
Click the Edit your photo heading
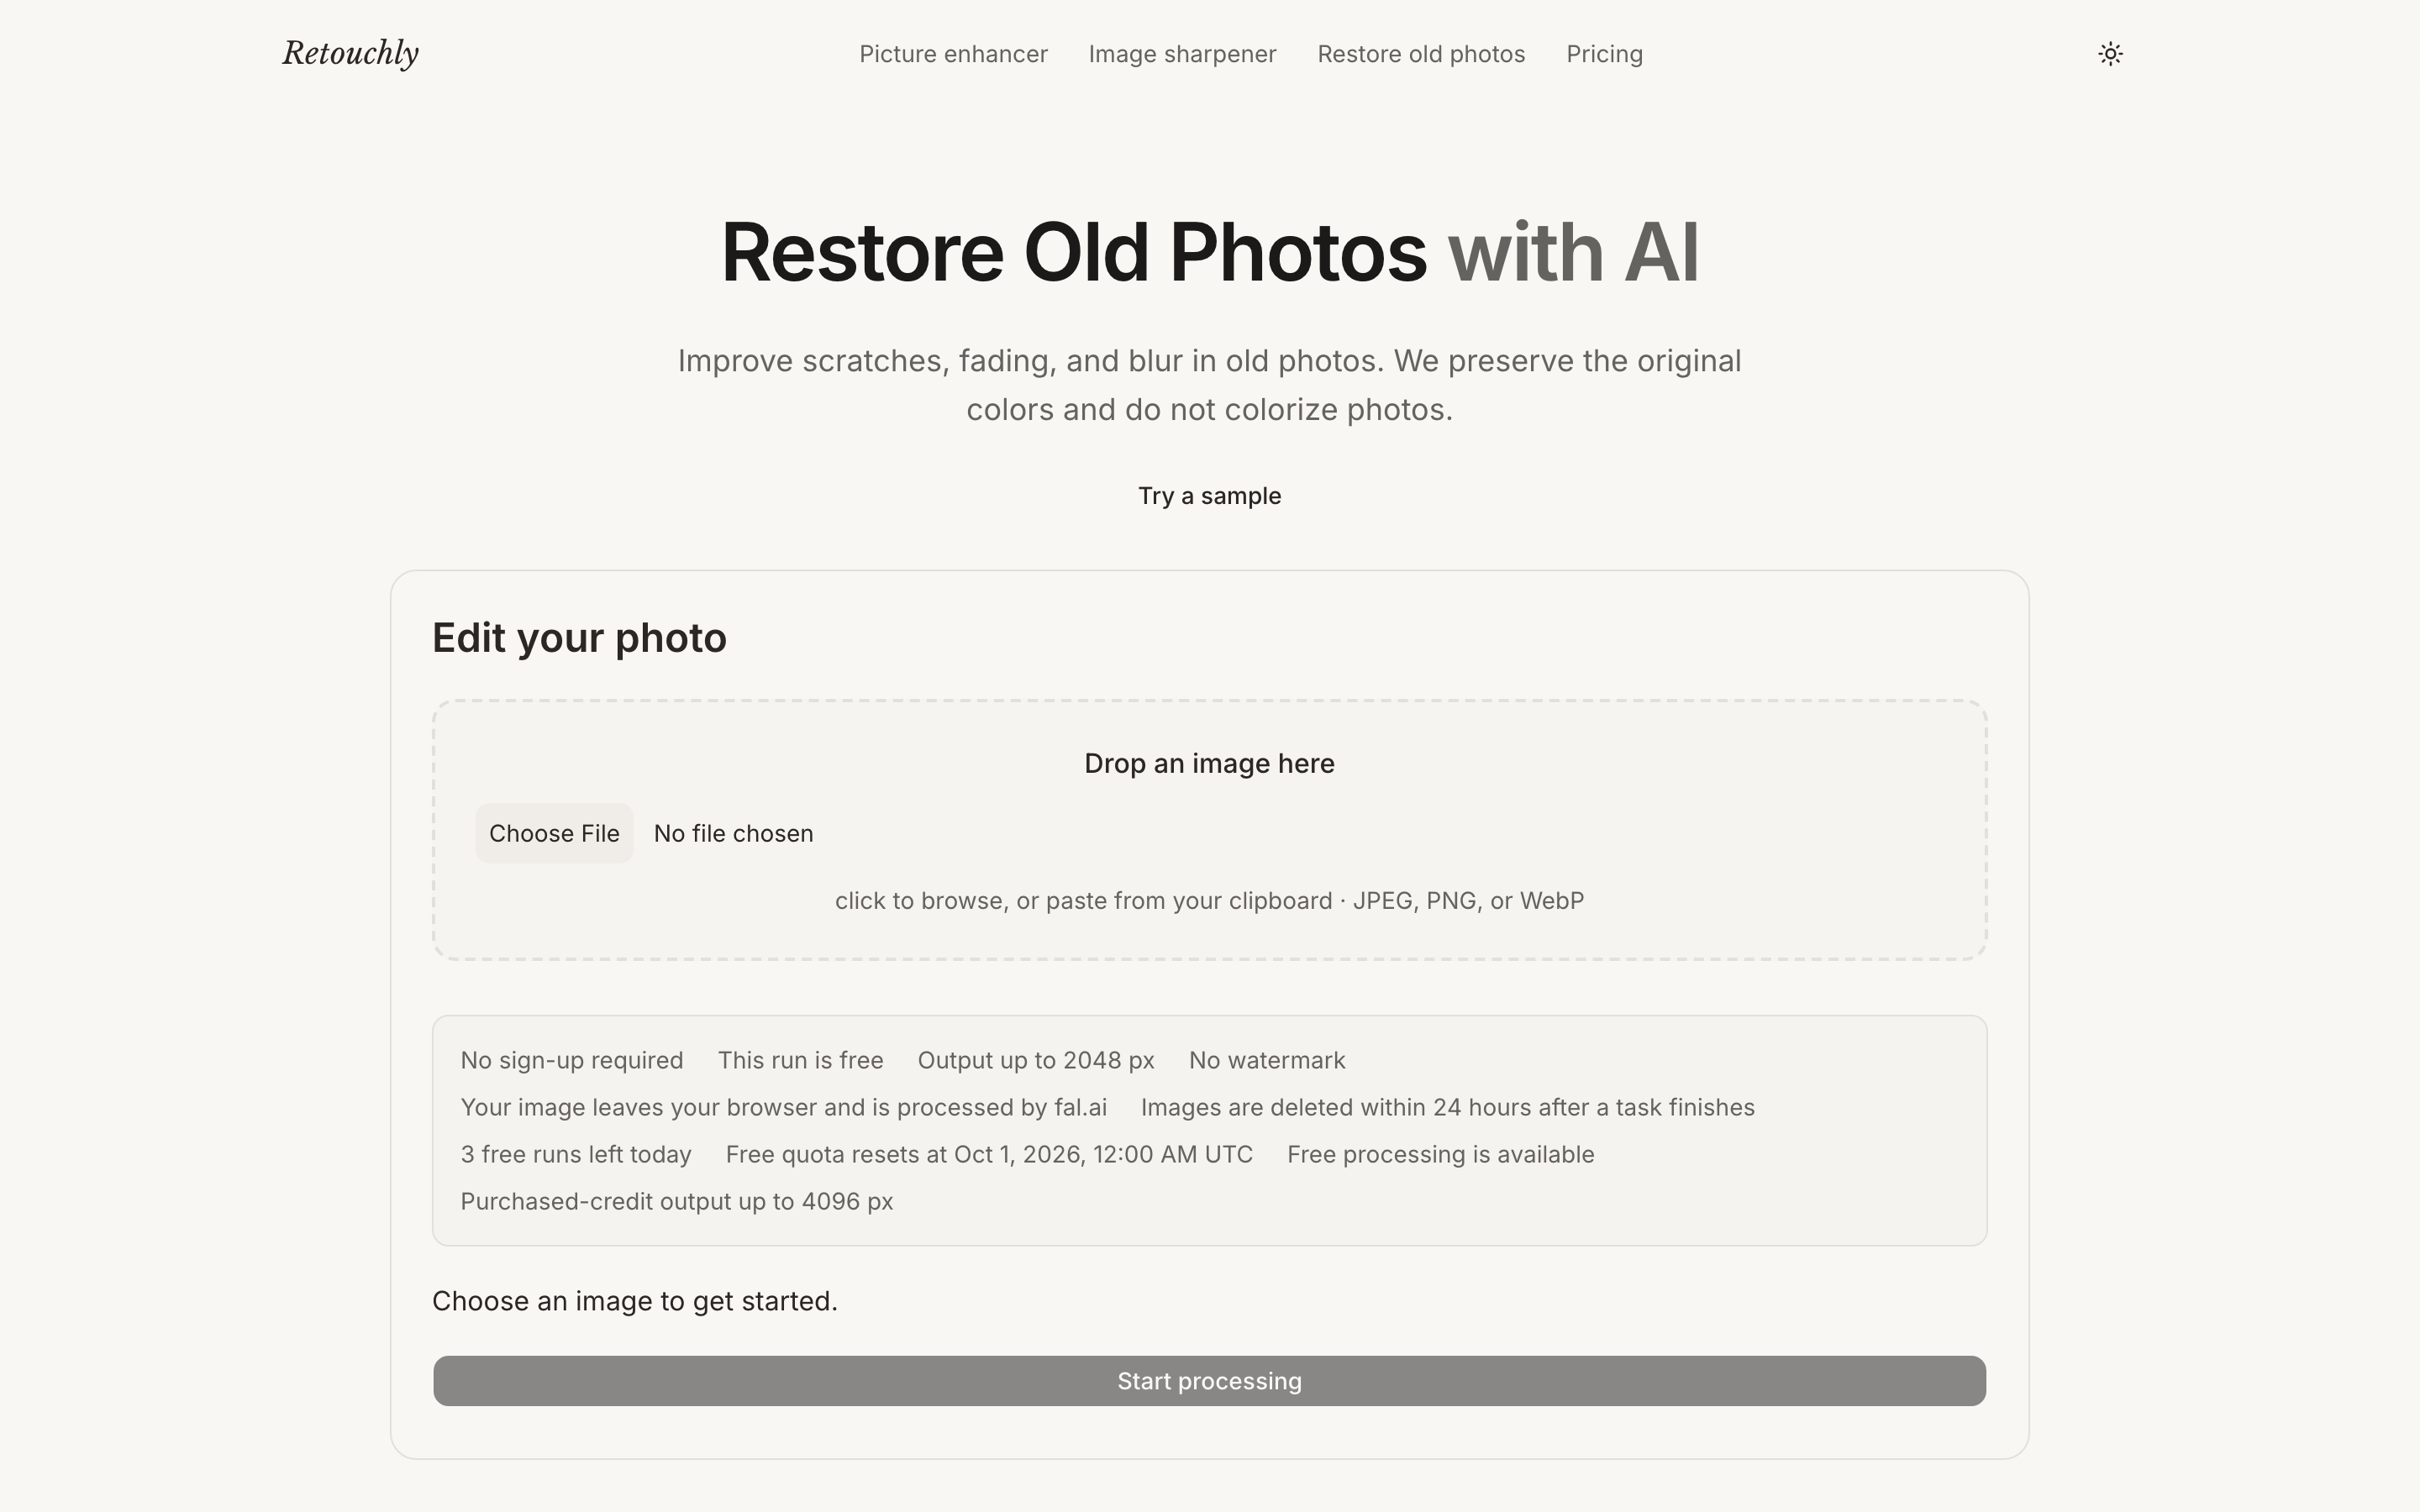click(579, 638)
